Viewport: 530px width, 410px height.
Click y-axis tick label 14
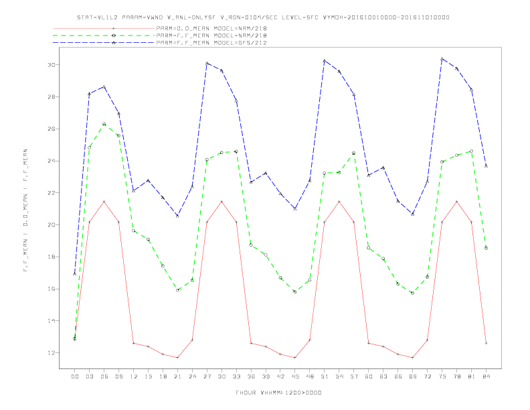(x=51, y=321)
